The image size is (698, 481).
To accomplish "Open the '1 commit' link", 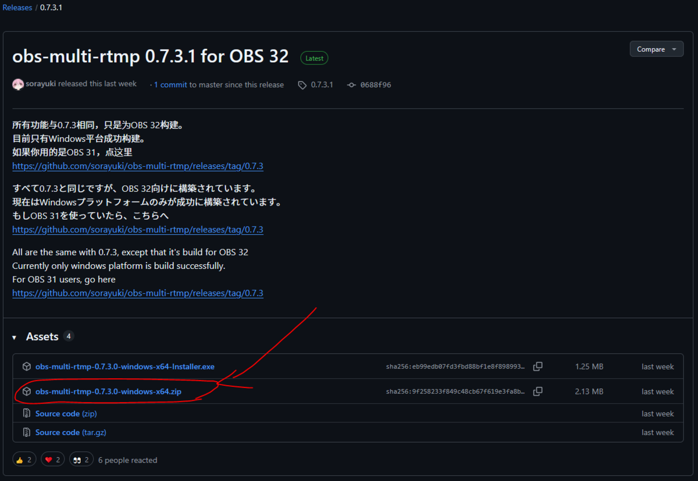I will tap(170, 85).
